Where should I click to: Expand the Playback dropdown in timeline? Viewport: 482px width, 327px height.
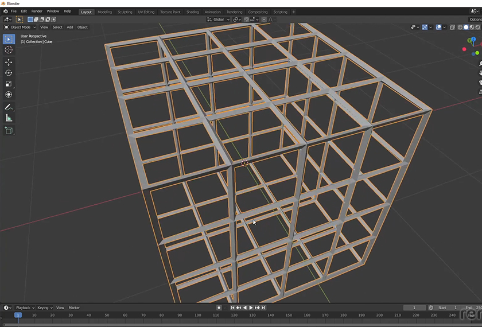coord(25,308)
